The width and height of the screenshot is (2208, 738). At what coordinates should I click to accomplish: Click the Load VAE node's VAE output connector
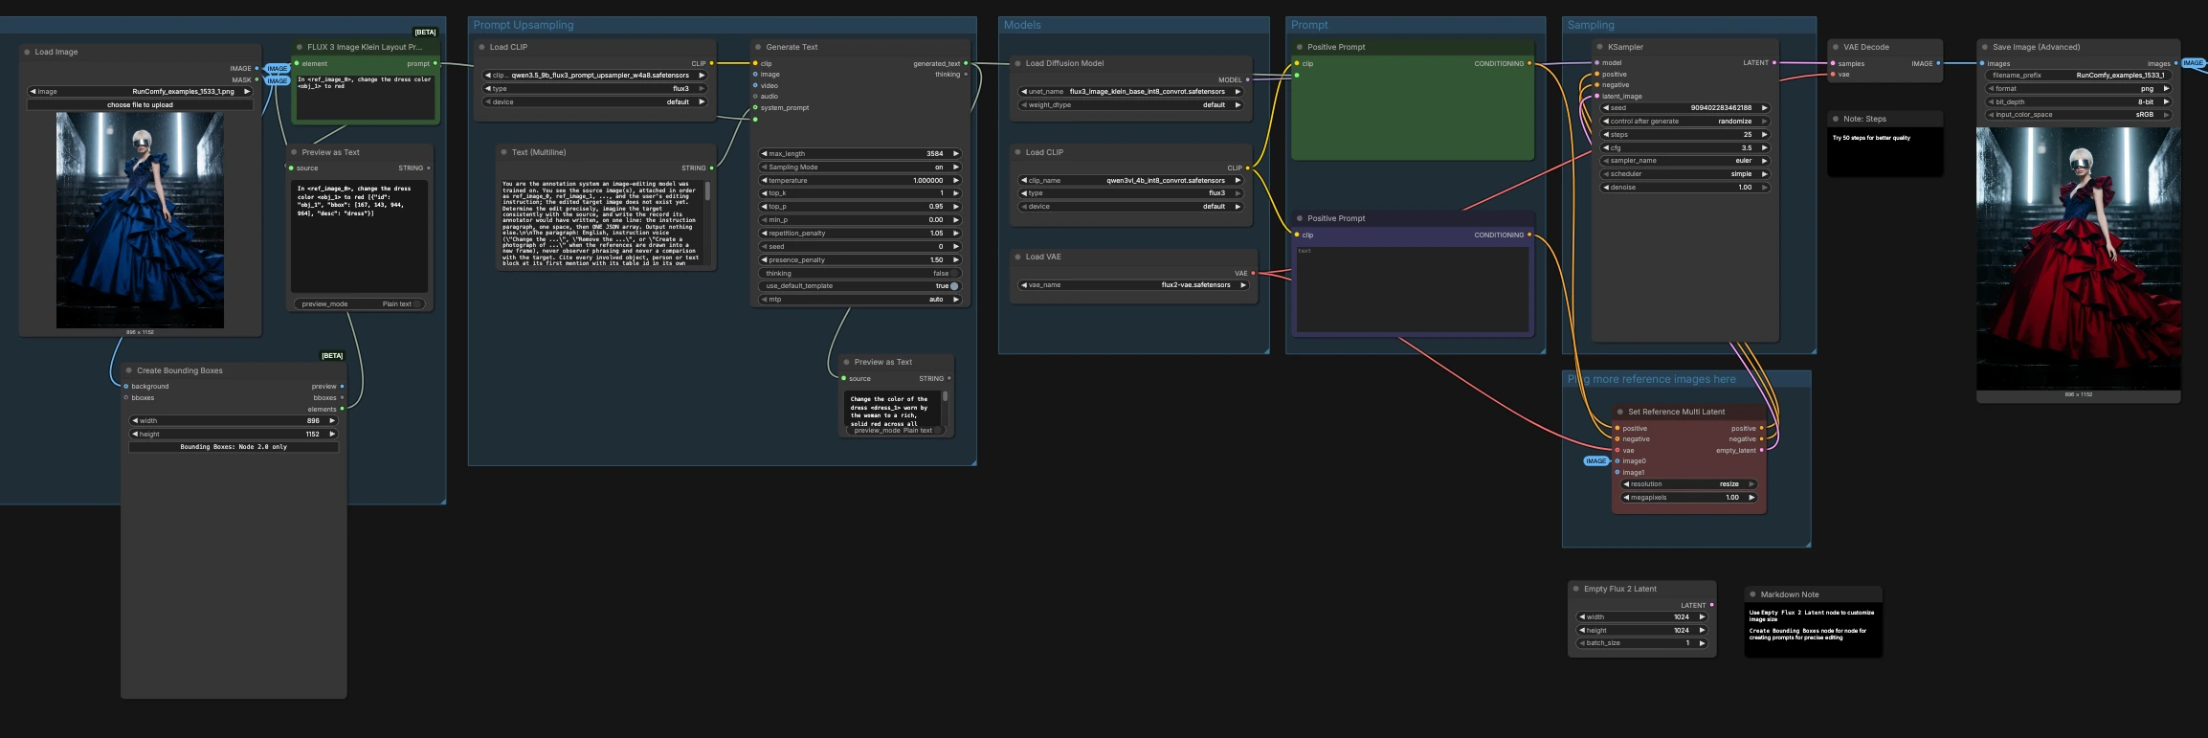[1253, 273]
